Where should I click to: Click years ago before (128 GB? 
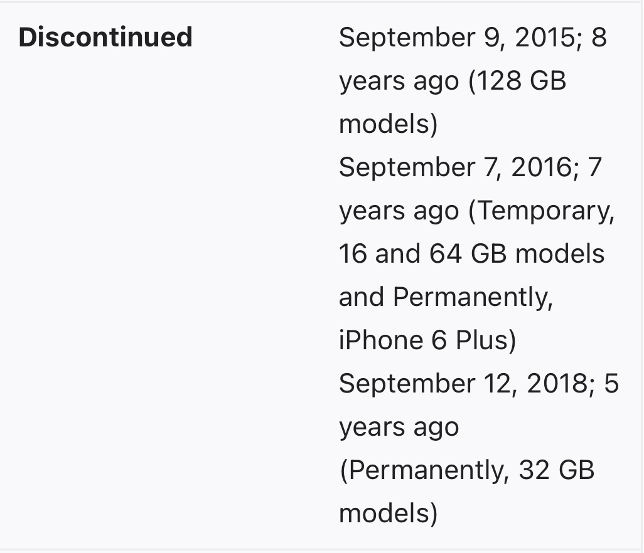(399, 81)
